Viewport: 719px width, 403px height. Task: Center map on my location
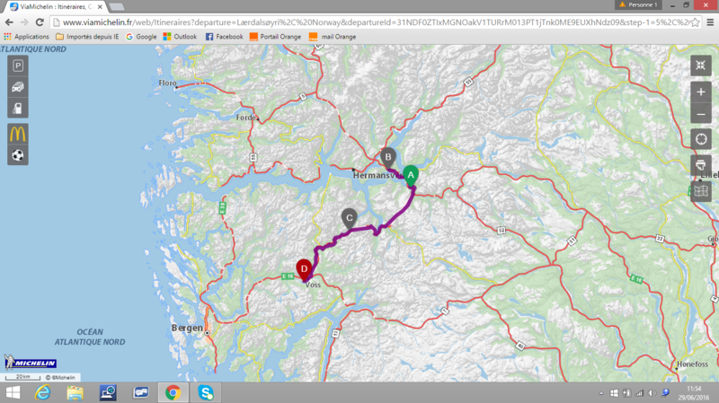[x=701, y=140]
